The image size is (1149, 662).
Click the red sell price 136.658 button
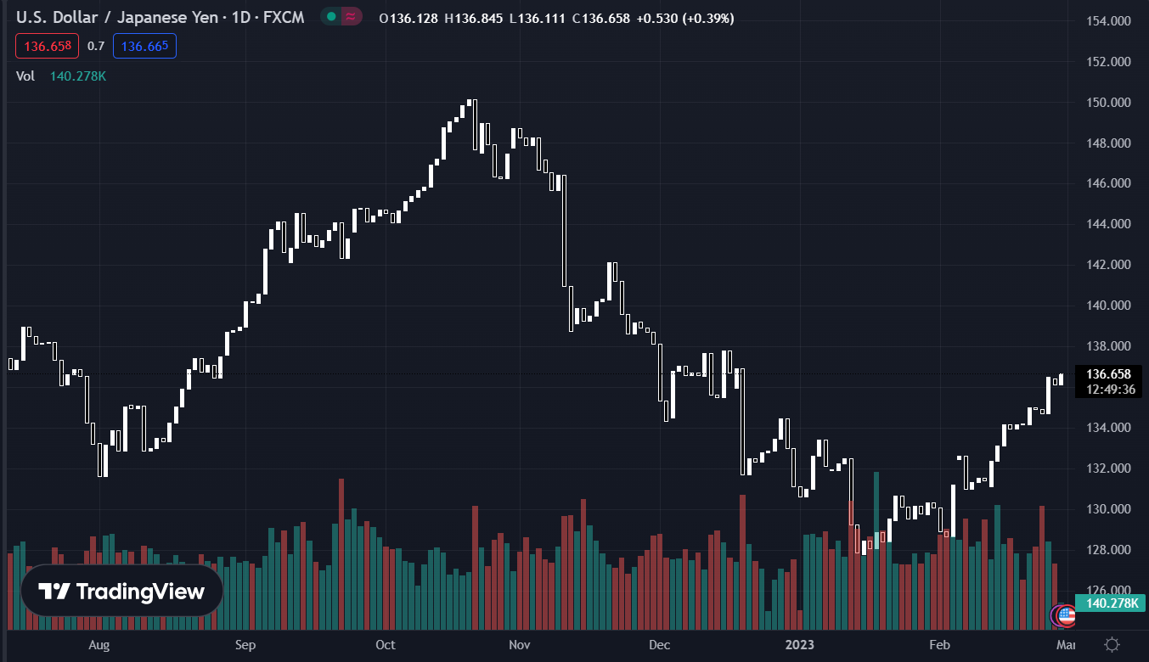click(48, 46)
